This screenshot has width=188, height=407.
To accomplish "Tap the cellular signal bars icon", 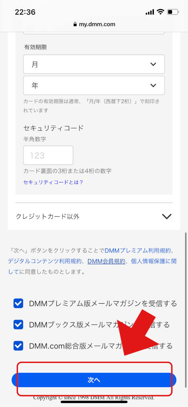I will [150, 12].
